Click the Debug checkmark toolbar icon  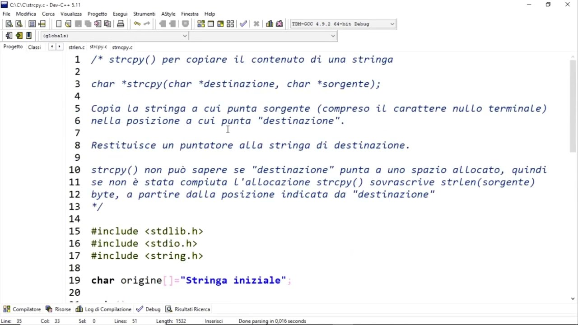click(x=243, y=24)
